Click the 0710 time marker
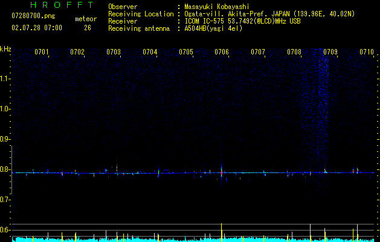Viewport: 380px width, 242px height. 367,52
